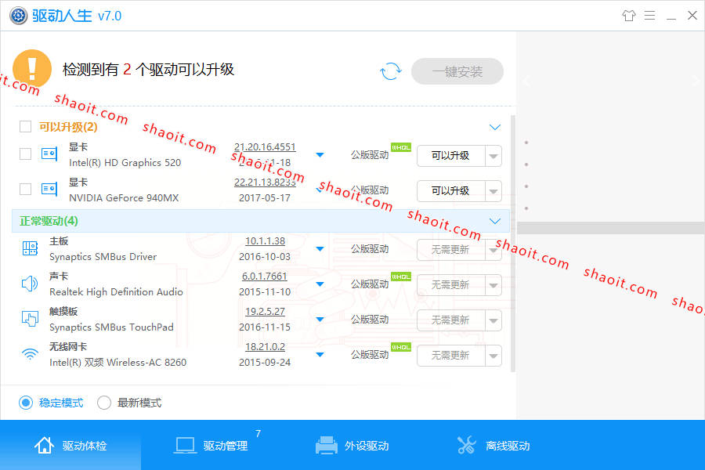Open the hamburger menu icon
Viewport: 705px width, 470px height.
coord(649,16)
